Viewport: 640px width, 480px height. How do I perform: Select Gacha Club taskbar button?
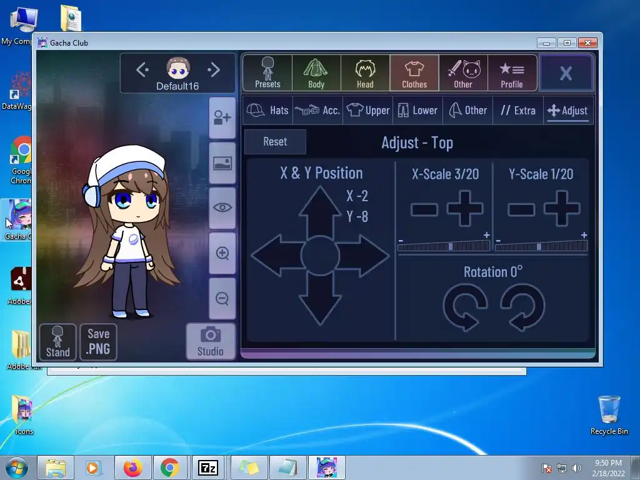[326, 467]
